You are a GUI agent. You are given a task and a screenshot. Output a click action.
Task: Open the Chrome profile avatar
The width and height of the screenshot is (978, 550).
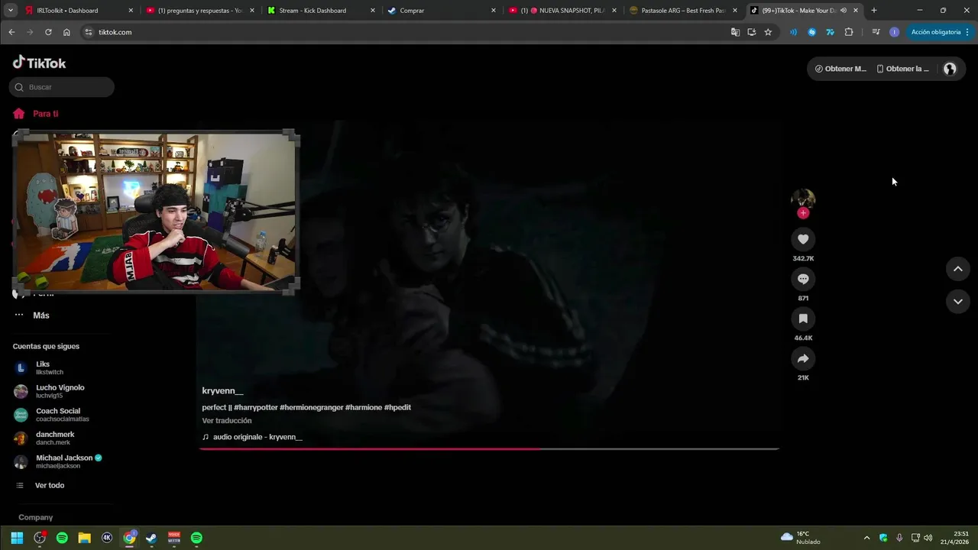(894, 32)
